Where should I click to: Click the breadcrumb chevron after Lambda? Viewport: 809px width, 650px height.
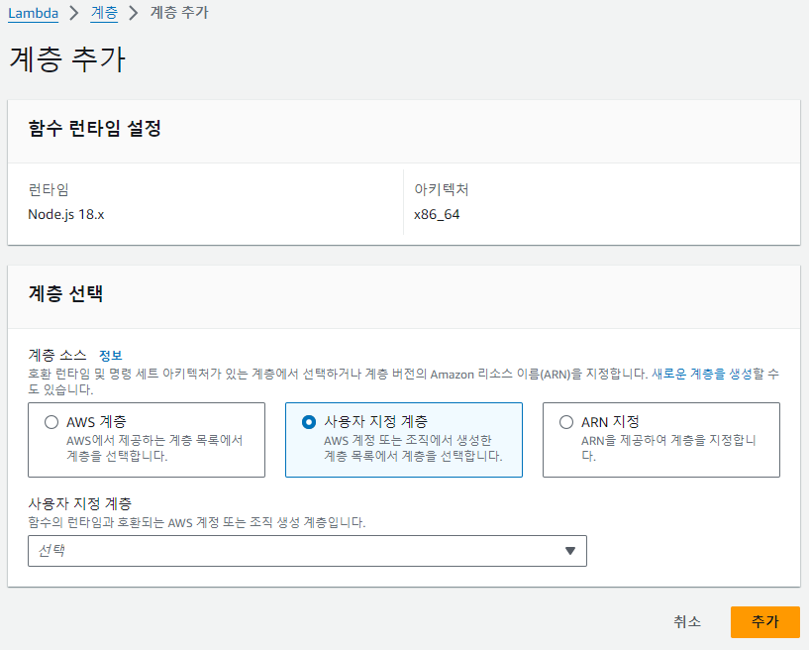pos(74,13)
